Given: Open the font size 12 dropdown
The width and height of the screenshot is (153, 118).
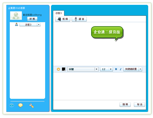Looking at the screenshot, I should 110,69.
